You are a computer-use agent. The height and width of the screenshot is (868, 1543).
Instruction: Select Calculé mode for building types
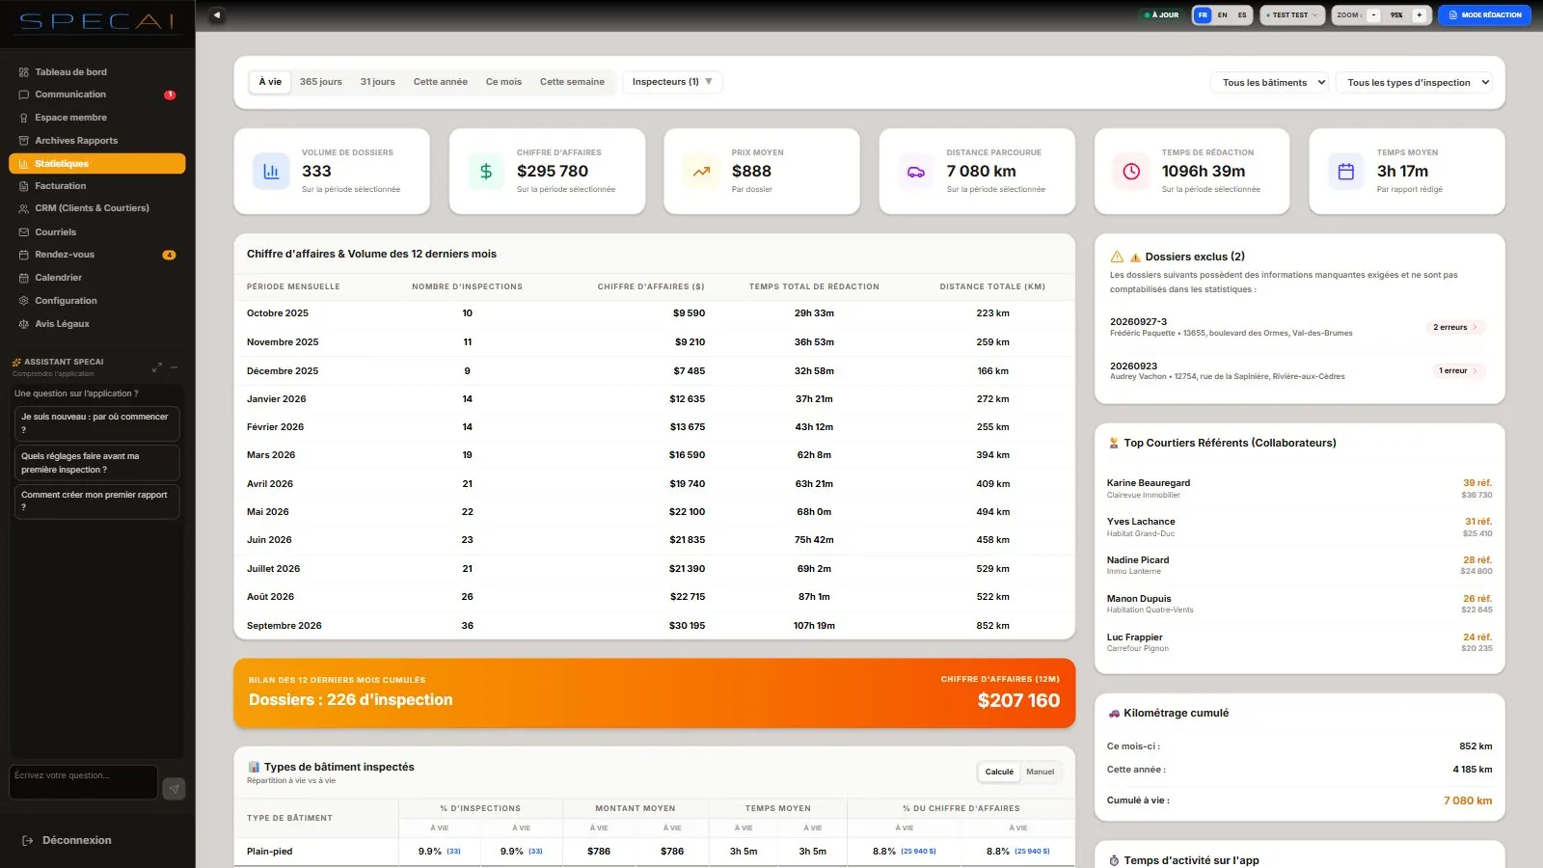(x=999, y=772)
